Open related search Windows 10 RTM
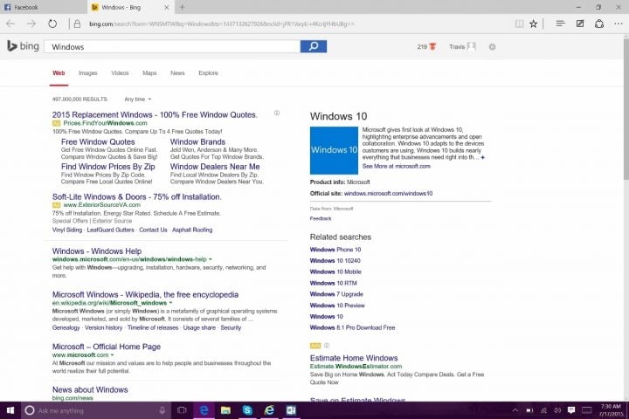 point(333,283)
